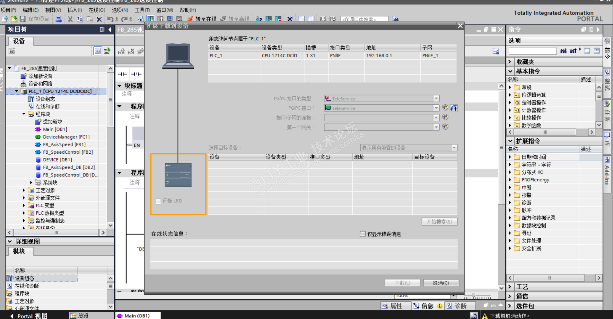Collapse the project tree with arrow icon

(x=110, y=29)
